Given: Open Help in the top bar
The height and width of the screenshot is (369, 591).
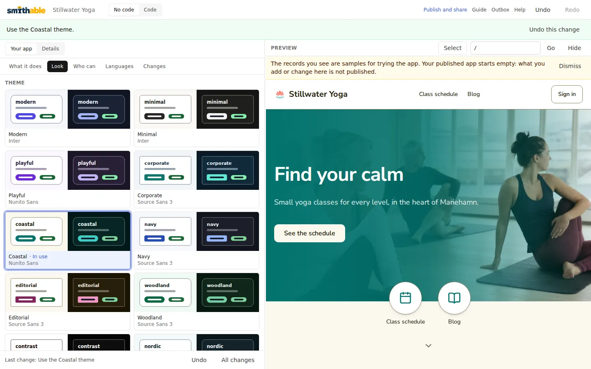Looking at the screenshot, I should point(520,10).
